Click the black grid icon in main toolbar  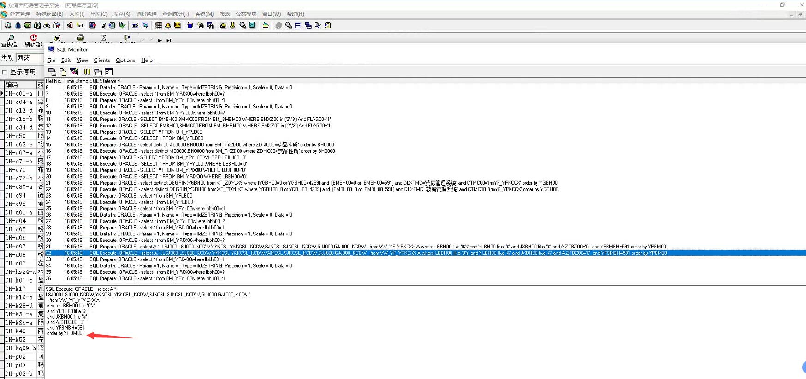tap(158, 25)
